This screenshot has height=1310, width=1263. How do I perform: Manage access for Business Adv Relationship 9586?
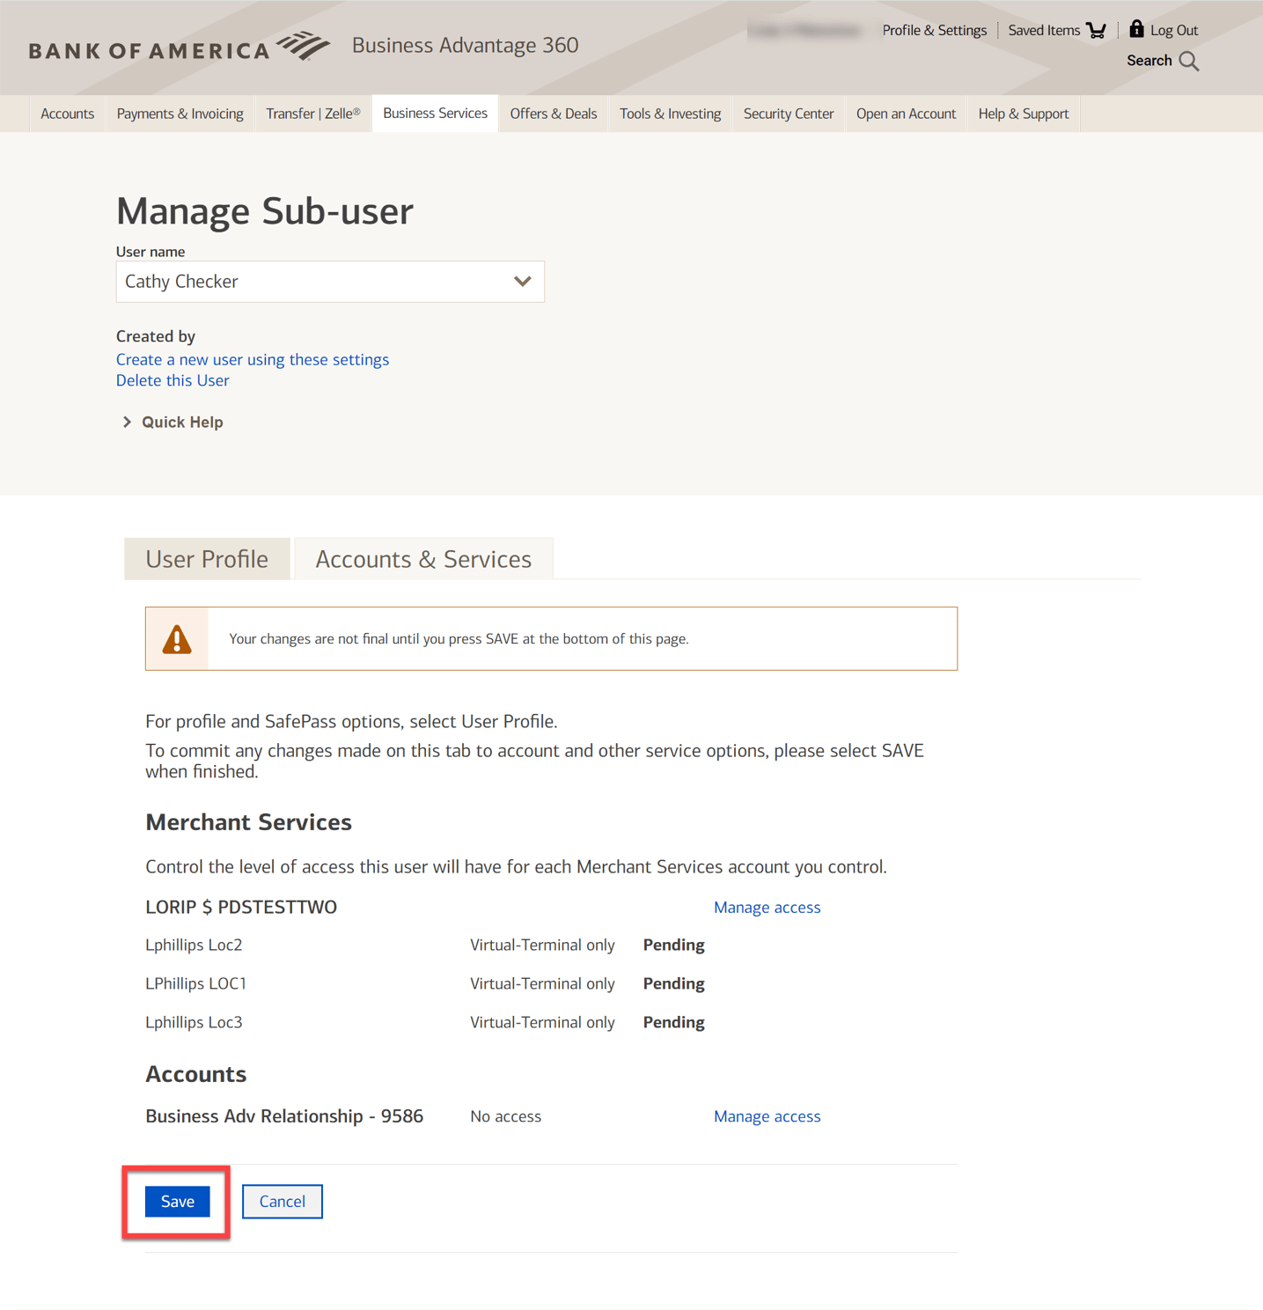[767, 1115]
